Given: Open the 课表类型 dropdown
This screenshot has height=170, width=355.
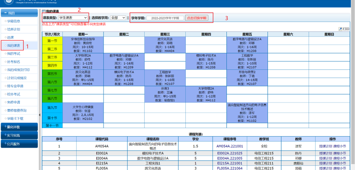Looking at the screenshot, I should (x=73, y=18).
